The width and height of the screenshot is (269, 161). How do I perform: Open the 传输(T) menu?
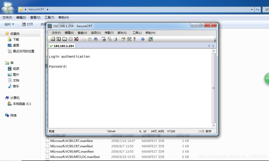click(x=109, y=33)
